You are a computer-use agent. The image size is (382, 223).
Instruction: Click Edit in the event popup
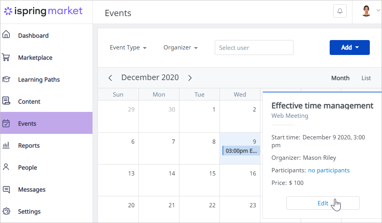[323, 203]
